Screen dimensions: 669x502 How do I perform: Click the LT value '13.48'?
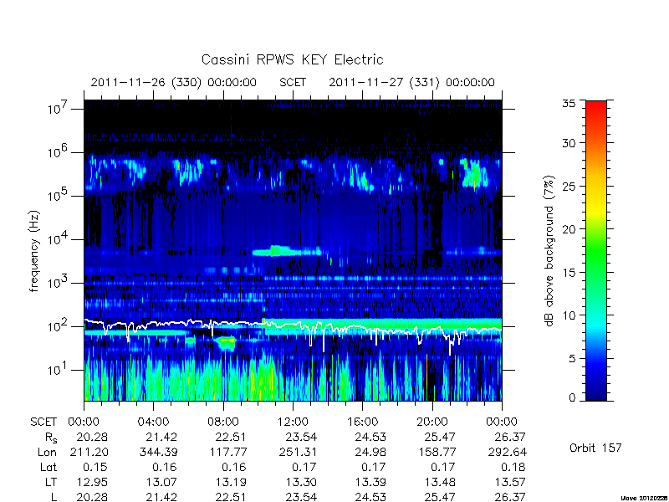440,482
